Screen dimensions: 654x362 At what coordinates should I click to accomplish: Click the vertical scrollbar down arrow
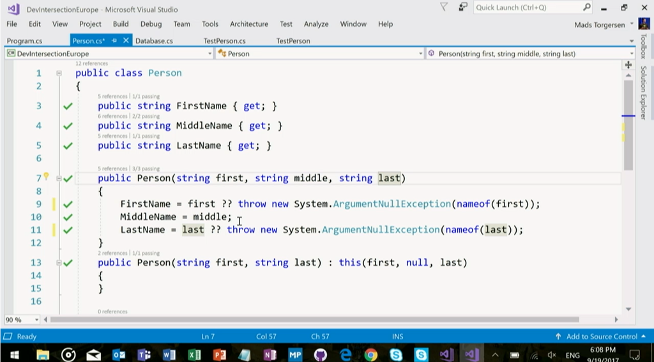click(628, 309)
